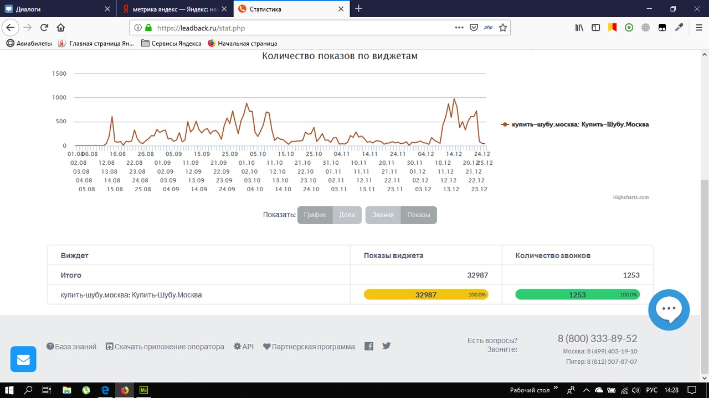Image resolution: width=709 pixels, height=398 pixels.
Task: Toggle the sidebar view icon
Action: coord(595,28)
